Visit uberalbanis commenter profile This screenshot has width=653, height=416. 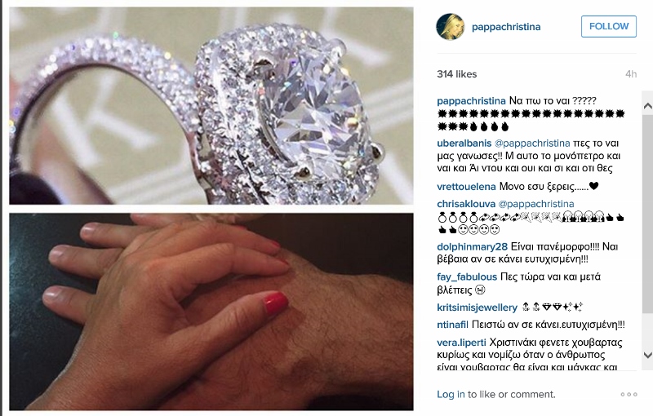(x=464, y=143)
